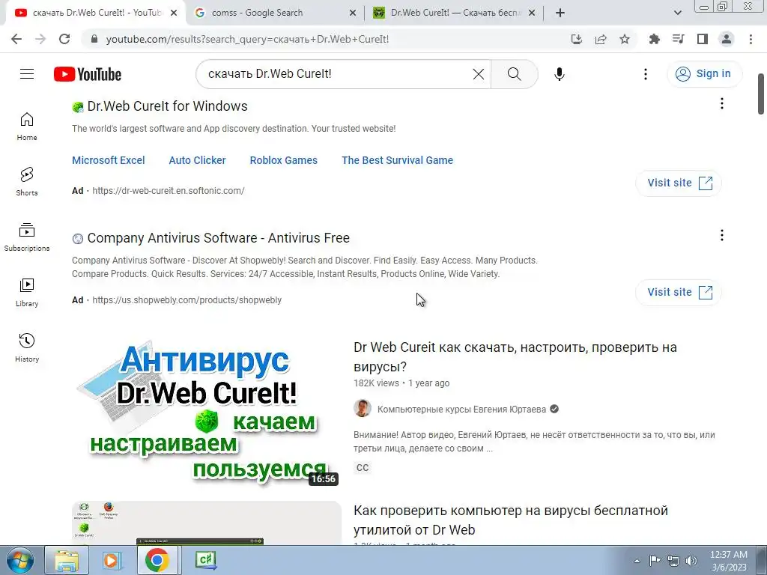The height and width of the screenshot is (575, 767).
Task: Open volume control in system tray
Action: (x=691, y=561)
